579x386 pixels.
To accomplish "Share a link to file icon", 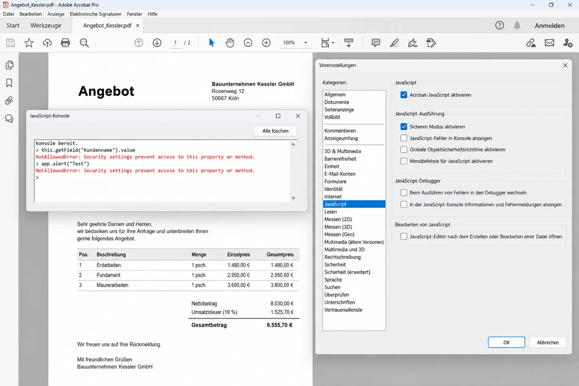I will (x=531, y=43).
